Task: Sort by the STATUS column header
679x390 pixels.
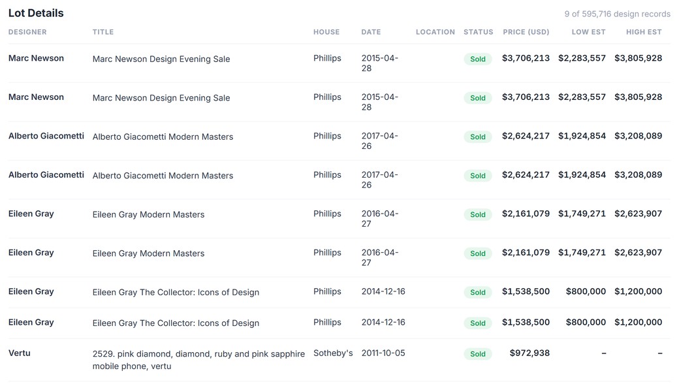Action: point(478,32)
